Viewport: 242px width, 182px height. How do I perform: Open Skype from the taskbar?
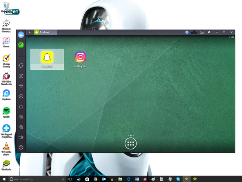pyautogui.click(x=178, y=179)
